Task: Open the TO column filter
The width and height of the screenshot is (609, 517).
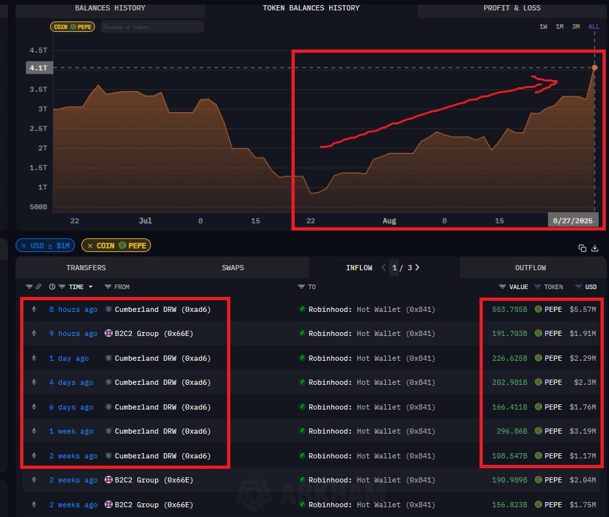Action: pos(301,287)
